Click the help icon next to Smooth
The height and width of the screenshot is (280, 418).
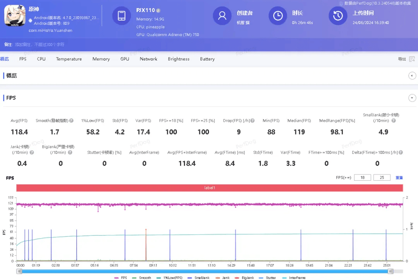pos(72,121)
